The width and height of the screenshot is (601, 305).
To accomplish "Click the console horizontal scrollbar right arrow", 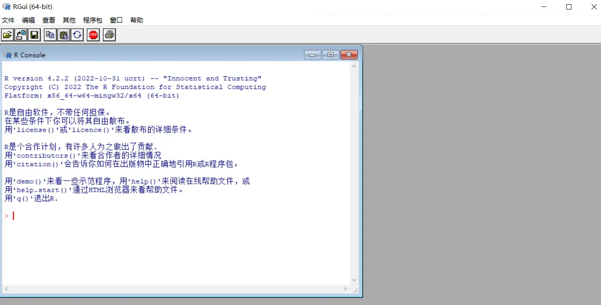I will (345, 290).
